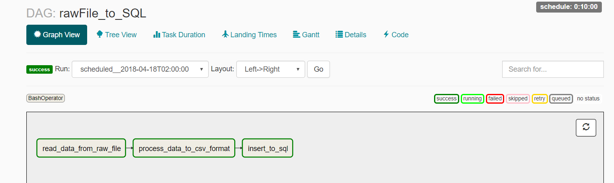Click the running status legend swatch
The image size is (614, 183).
pos(473,98)
